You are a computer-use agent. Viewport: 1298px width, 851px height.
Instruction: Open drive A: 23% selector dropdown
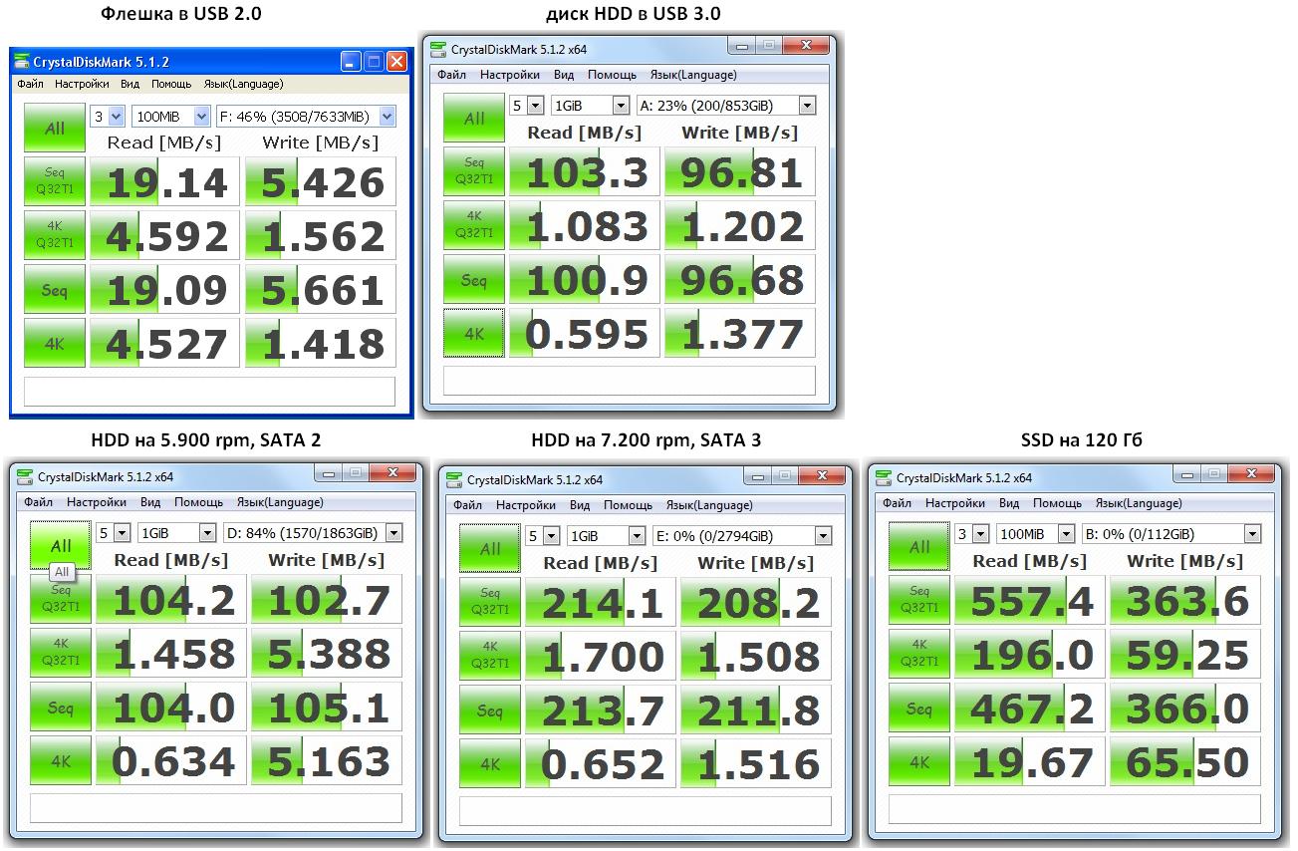[x=726, y=105]
